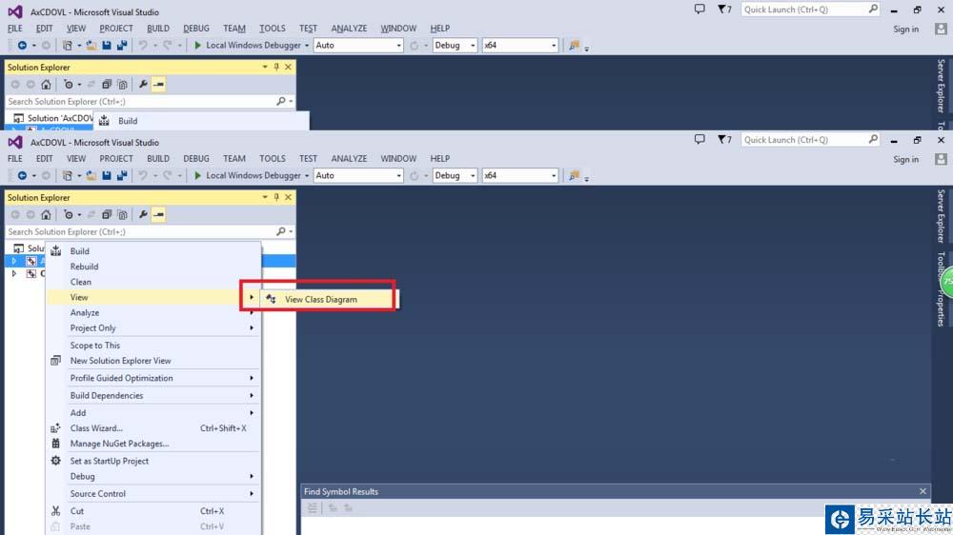The image size is (953, 535).
Task: Click Pending Changes Filter icon in lower Solution Explorer
Action: [69, 215]
